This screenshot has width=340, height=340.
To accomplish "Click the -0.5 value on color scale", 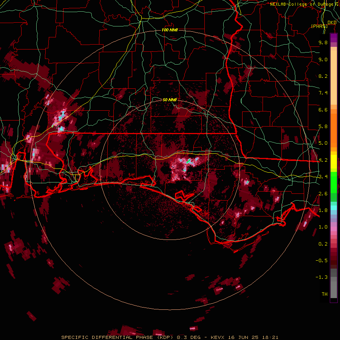I will click(321, 261).
